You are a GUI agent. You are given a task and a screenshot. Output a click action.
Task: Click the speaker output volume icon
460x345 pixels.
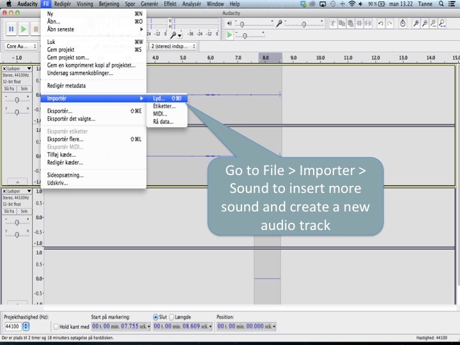coord(229,23)
